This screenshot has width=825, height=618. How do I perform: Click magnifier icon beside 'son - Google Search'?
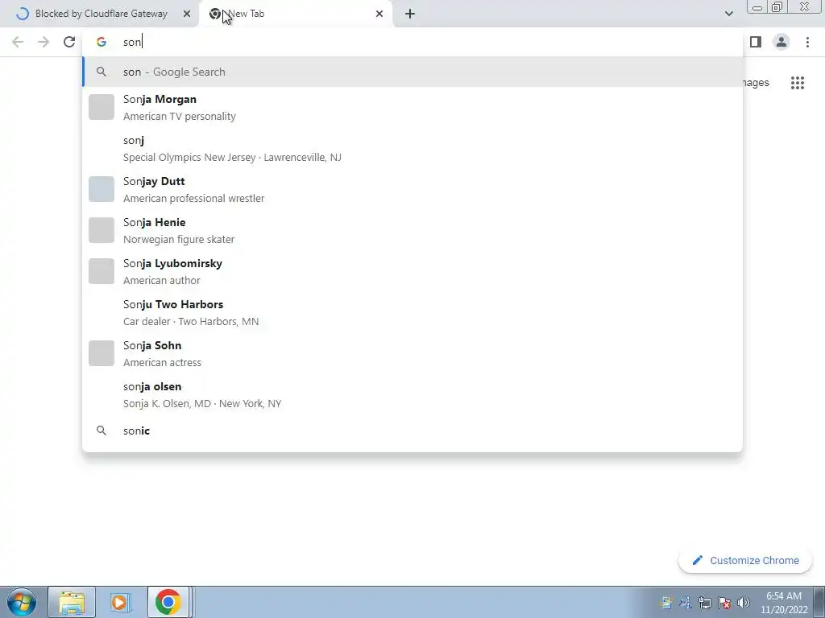[x=102, y=72]
